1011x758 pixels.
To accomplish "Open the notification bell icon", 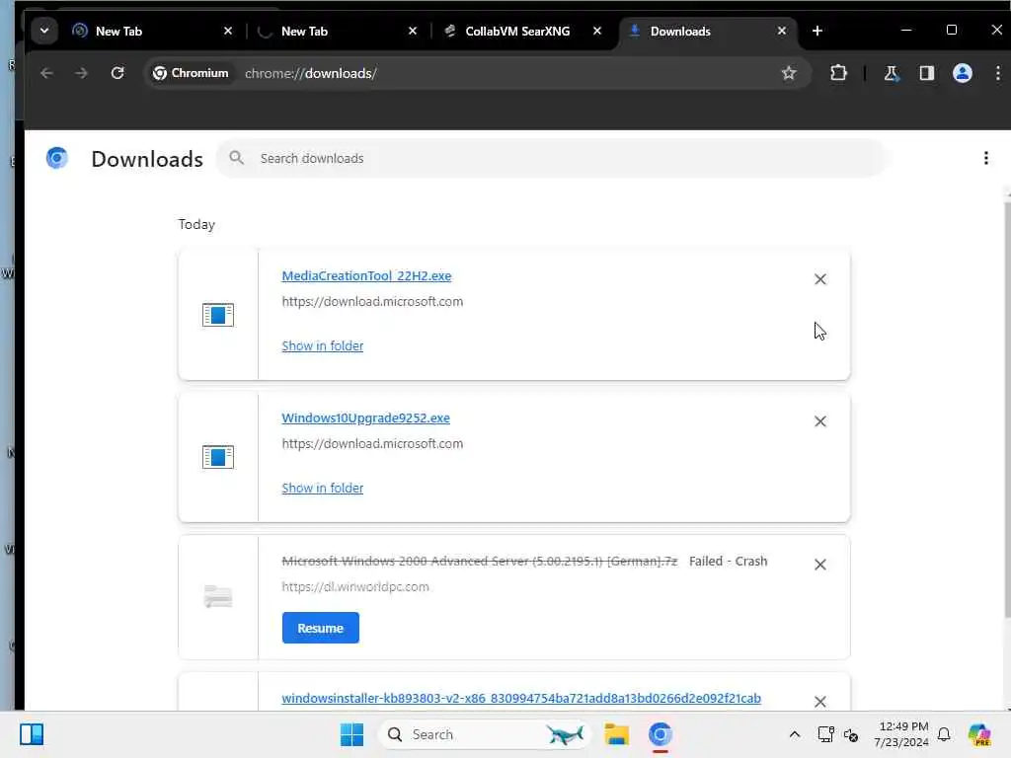I will (944, 734).
